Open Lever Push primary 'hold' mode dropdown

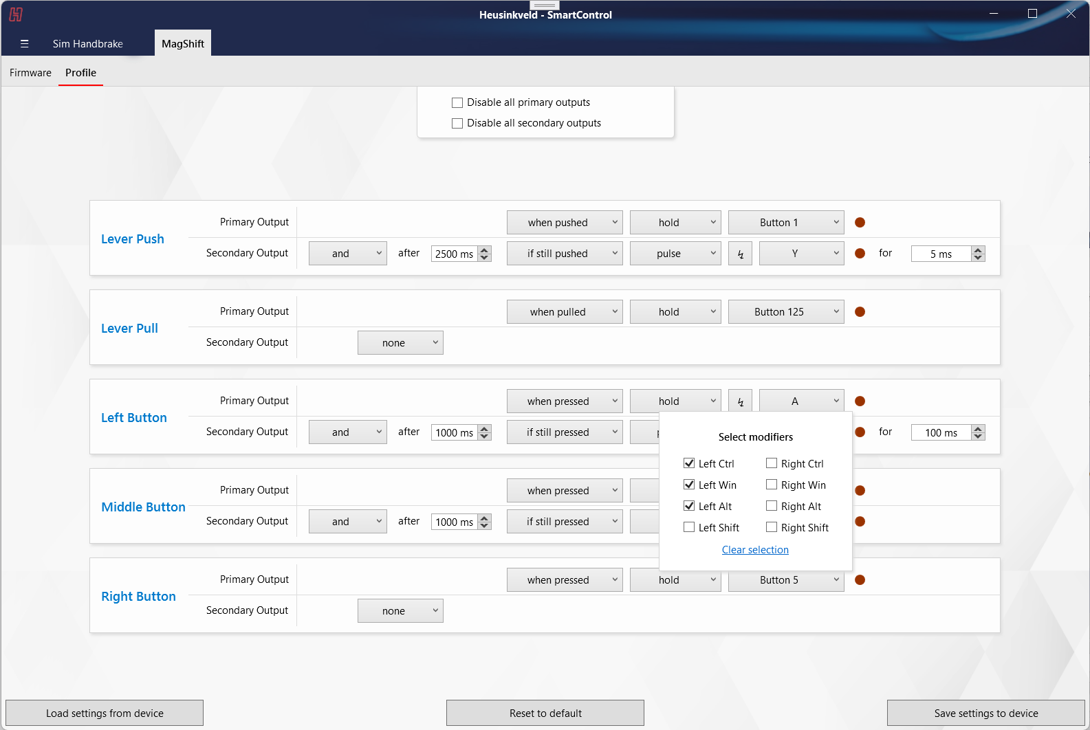click(675, 223)
